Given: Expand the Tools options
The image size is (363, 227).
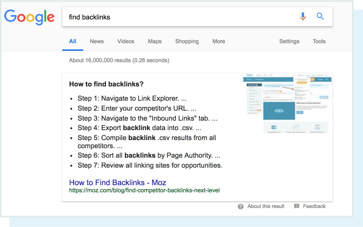Looking at the screenshot, I should click(x=319, y=41).
